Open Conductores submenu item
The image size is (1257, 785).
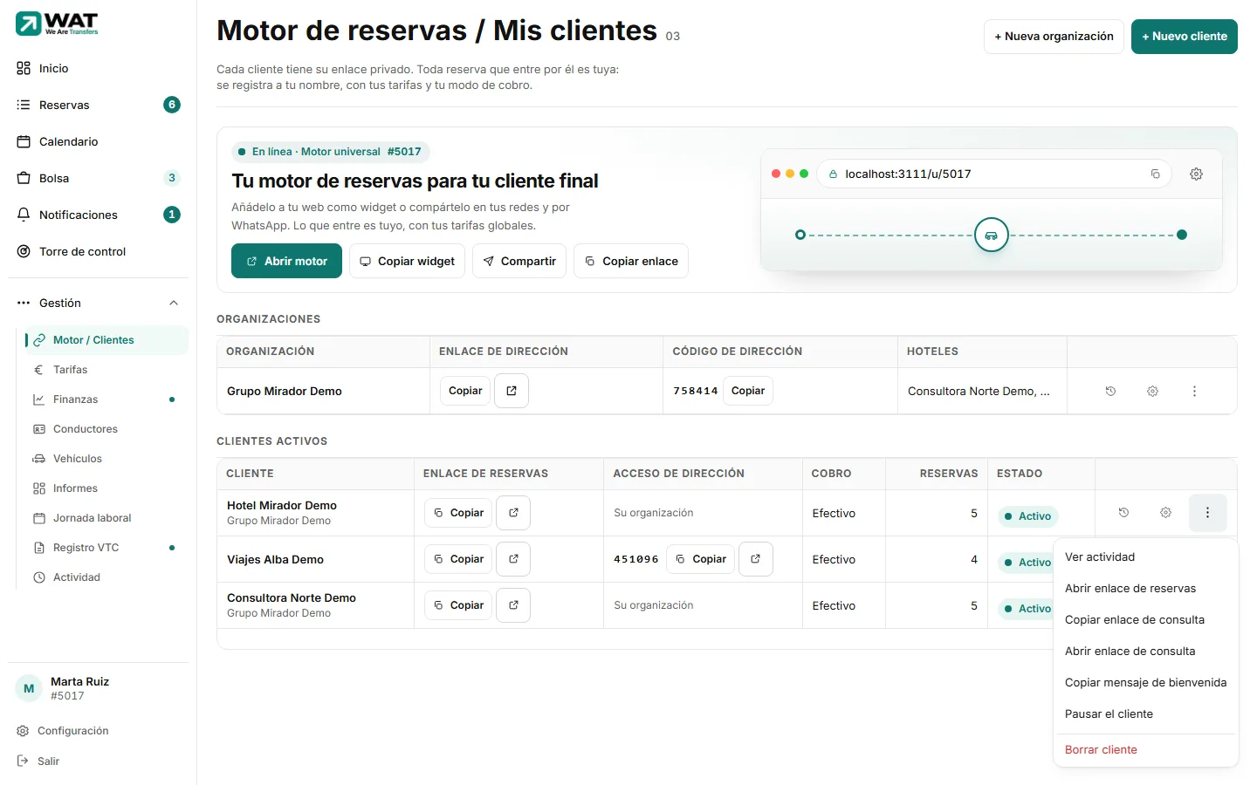(x=106, y=429)
